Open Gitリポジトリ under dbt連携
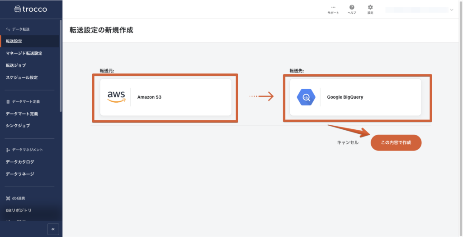463x237 pixels. pos(19,210)
